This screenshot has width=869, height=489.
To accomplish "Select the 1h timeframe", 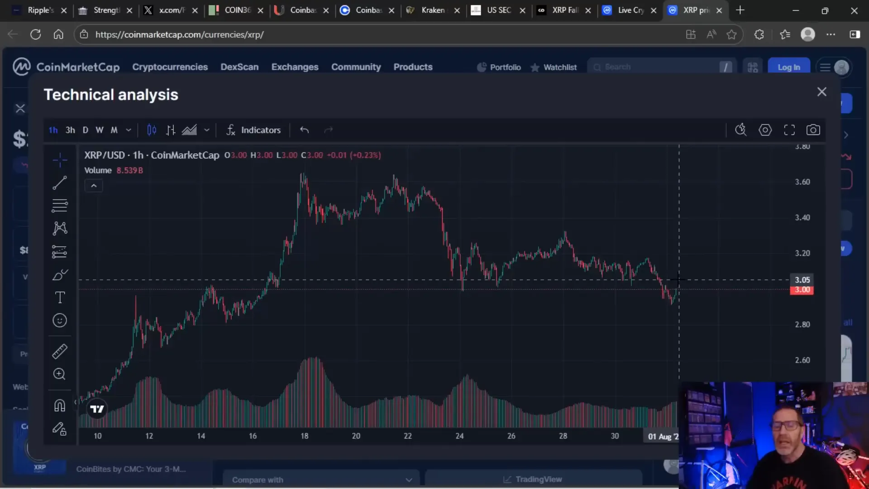I will click(x=53, y=130).
